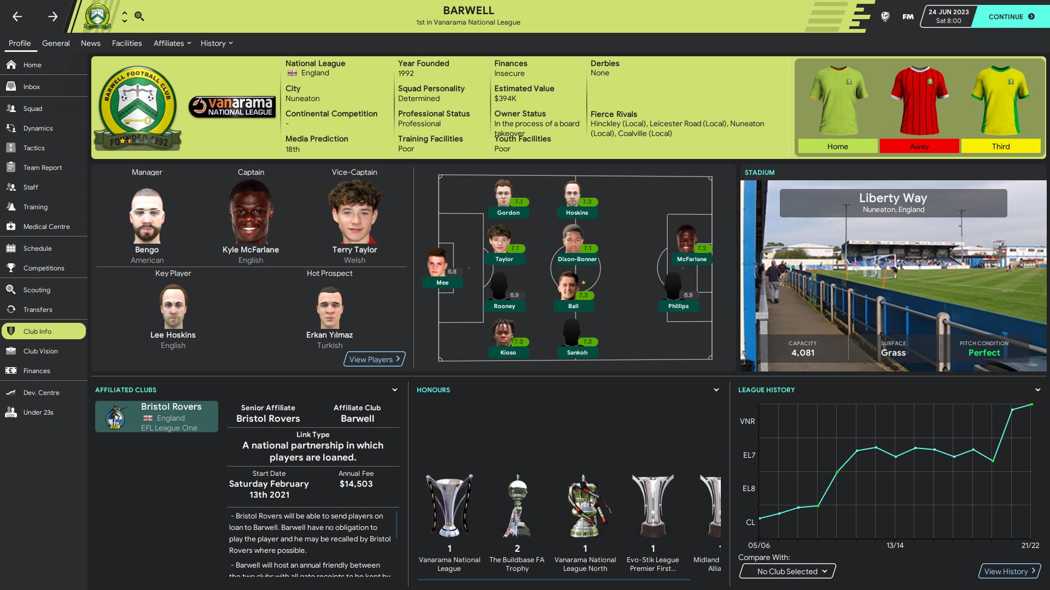Viewport: 1050px width, 590px height.
Task: Click the View Players button
Action: click(x=375, y=359)
